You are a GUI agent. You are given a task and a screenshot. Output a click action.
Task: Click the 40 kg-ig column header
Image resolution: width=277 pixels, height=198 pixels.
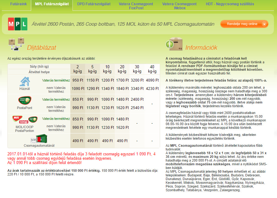pyautogui.click(x=152, y=69)
